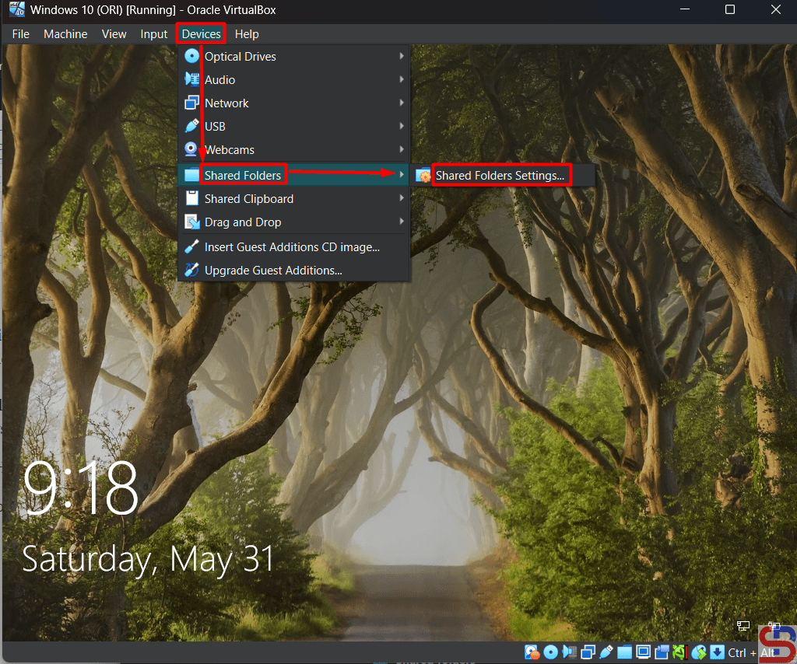Select Upgrade Guest Additions option
797x664 pixels.
[273, 271]
